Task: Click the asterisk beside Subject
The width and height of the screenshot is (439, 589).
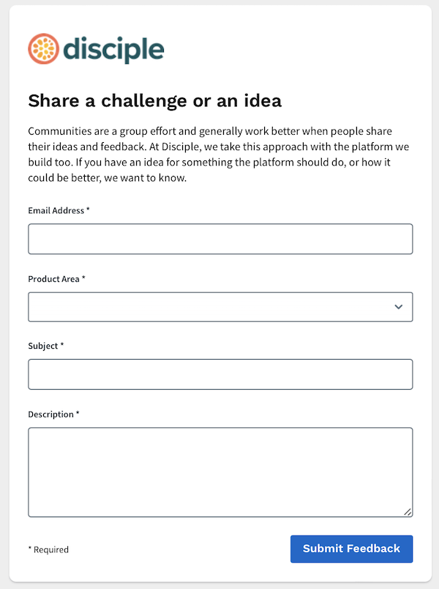Action: [x=62, y=344]
